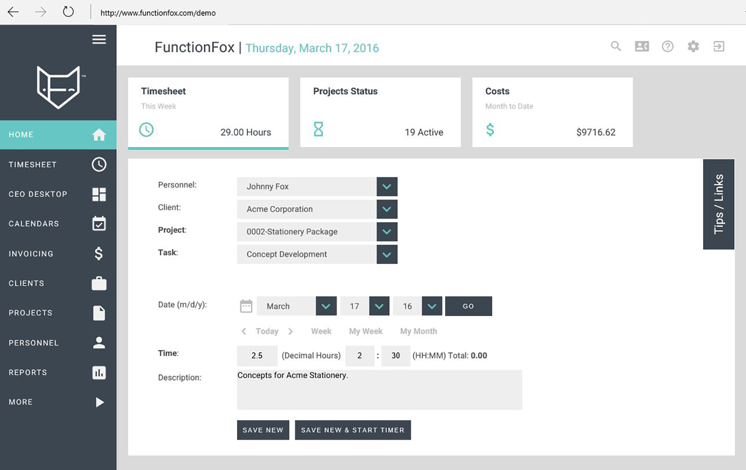Click the CEO Desktop dashboard icon

click(x=99, y=194)
